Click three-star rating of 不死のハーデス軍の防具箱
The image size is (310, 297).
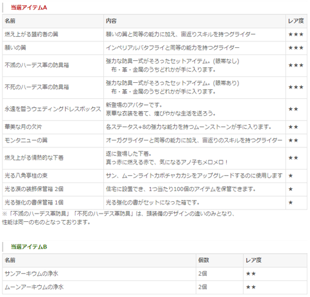click(296, 87)
